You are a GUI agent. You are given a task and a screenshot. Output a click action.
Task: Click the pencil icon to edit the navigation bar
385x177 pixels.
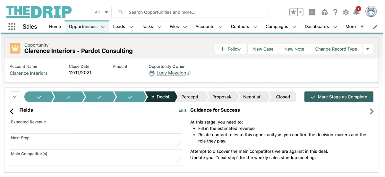click(375, 27)
